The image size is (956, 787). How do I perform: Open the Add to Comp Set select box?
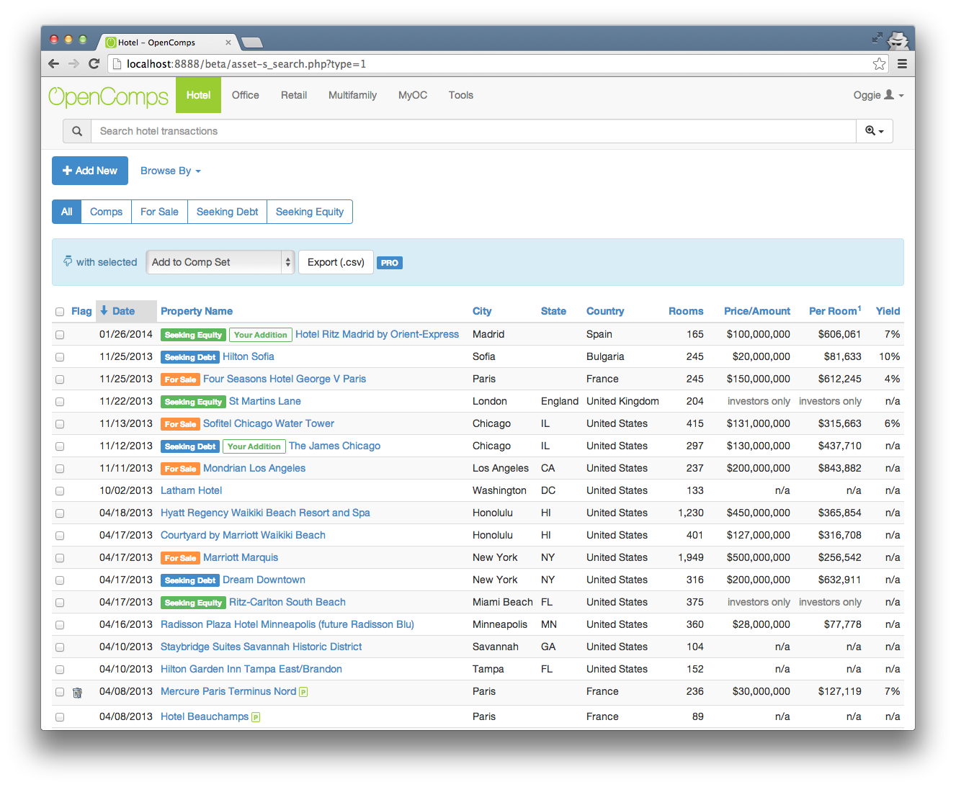pos(220,262)
